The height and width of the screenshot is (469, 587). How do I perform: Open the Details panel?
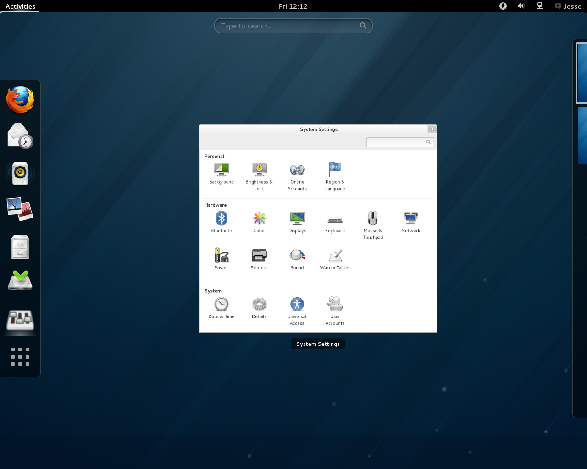(259, 308)
